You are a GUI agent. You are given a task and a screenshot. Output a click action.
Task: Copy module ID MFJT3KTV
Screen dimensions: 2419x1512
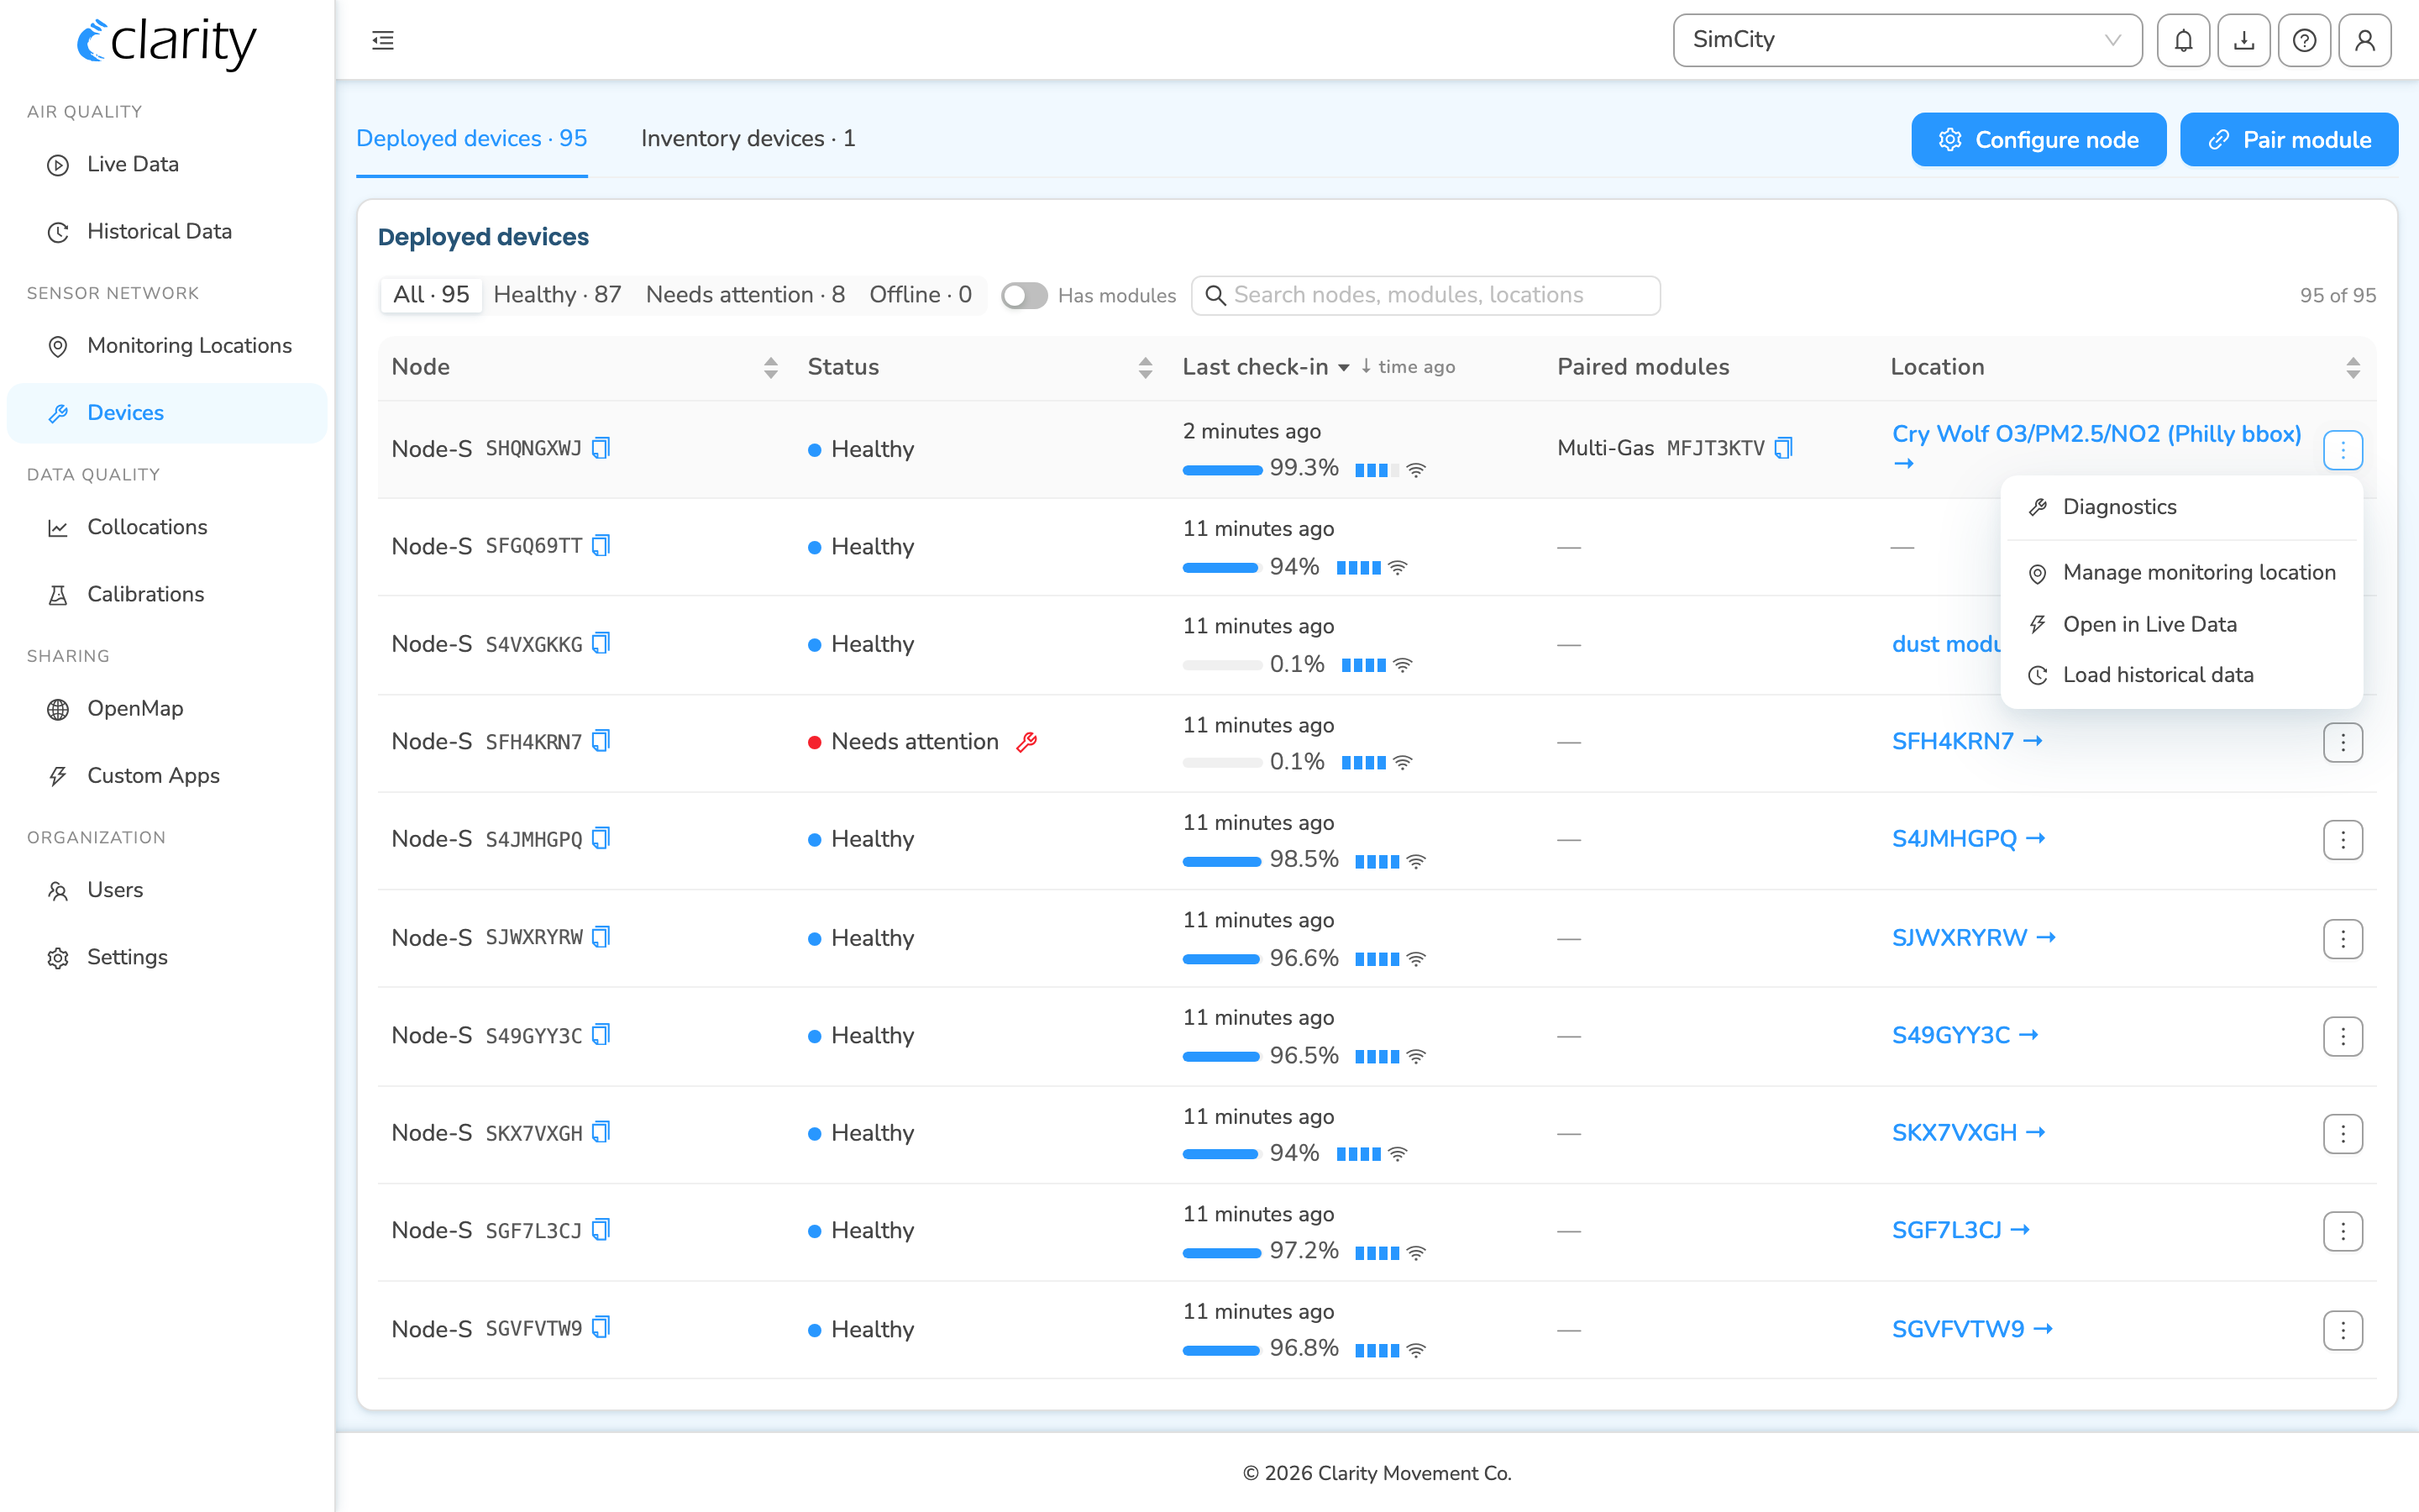pyautogui.click(x=1783, y=448)
